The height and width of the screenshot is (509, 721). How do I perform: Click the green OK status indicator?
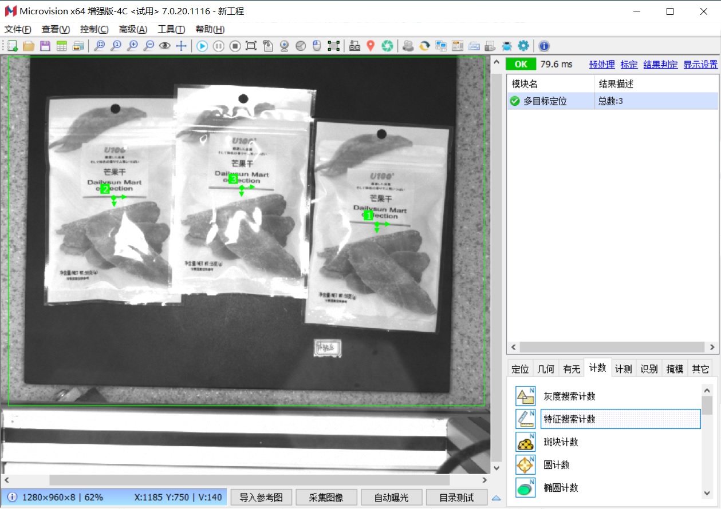521,64
